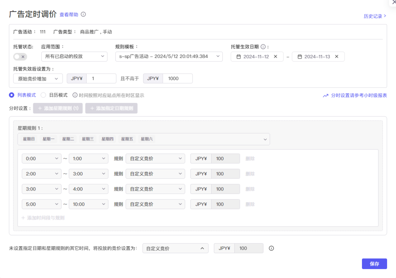This screenshot has width=396, height=278.
Task: Clear the end date 2024-11-13
Action: (337, 57)
